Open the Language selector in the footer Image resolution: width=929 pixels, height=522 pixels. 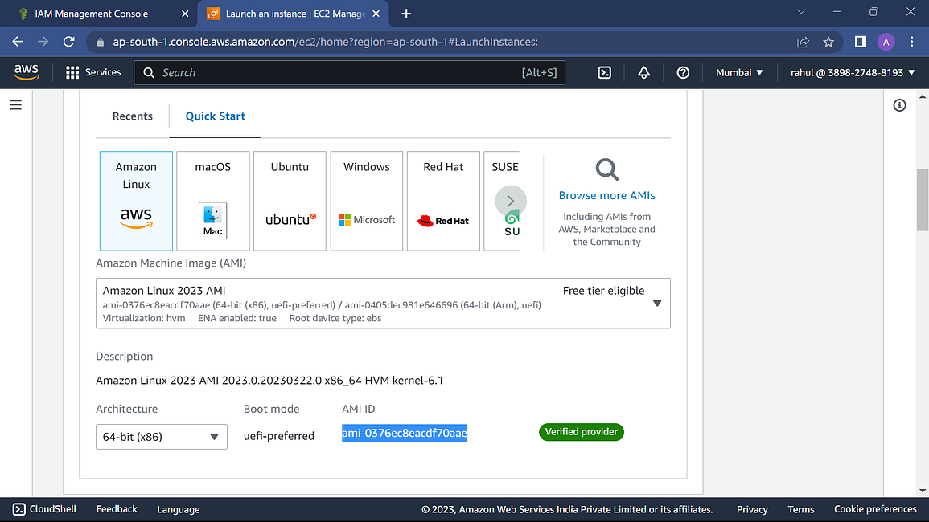coord(179,510)
